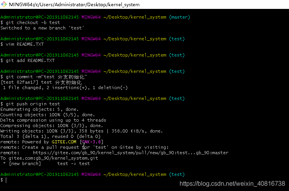This screenshot has width=289, height=191.
Task: Click the 'Counting objects: 100% (5/5)' line
Action: (x=48, y=115)
